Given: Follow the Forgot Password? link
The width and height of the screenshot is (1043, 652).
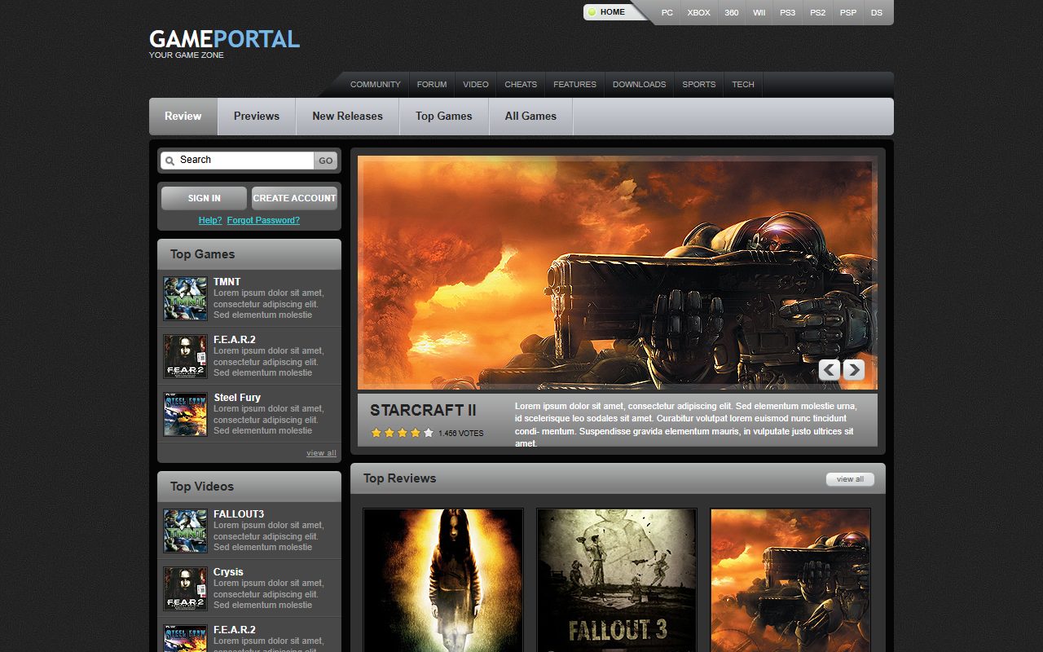Looking at the screenshot, I should point(263,220).
